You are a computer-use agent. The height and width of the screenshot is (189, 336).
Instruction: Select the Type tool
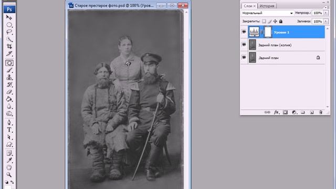click(x=9, y=130)
